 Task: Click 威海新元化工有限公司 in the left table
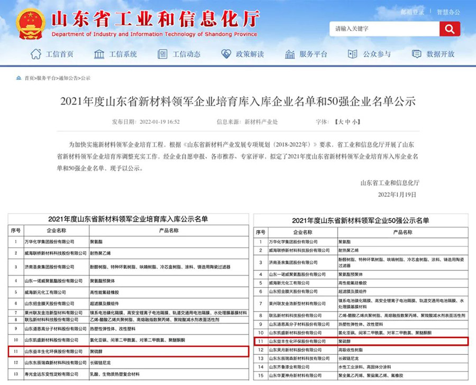click(45, 292)
